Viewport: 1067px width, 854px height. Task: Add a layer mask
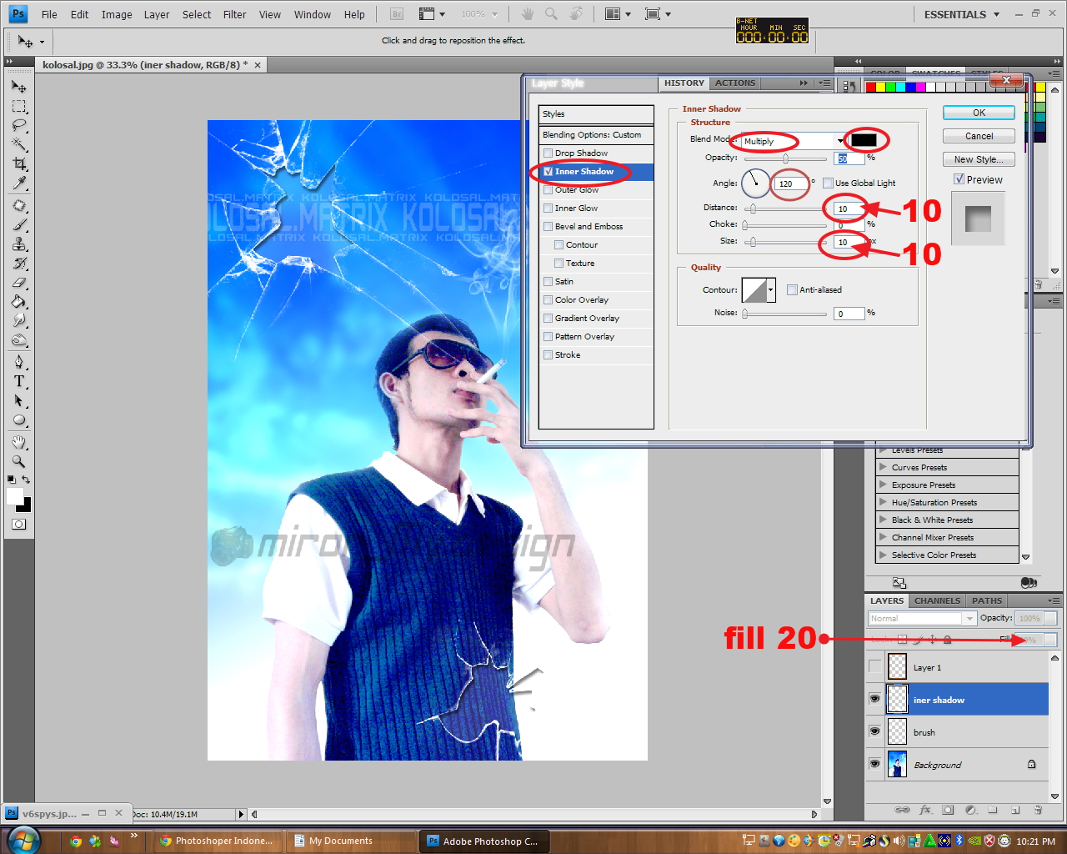(x=948, y=810)
